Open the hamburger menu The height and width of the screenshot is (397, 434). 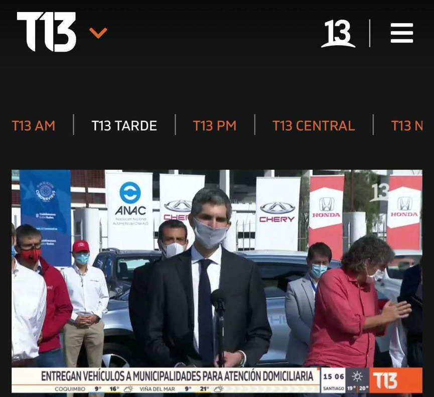point(401,34)
